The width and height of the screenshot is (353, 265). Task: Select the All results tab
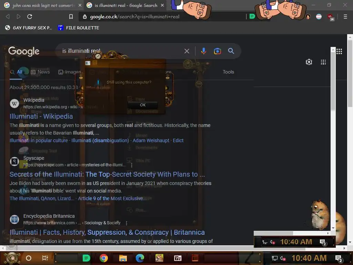tap(16, 72)
